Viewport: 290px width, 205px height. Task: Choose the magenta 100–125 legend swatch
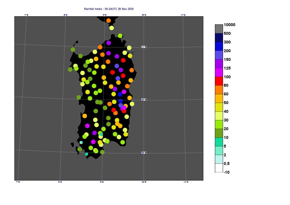pos(219,72)
